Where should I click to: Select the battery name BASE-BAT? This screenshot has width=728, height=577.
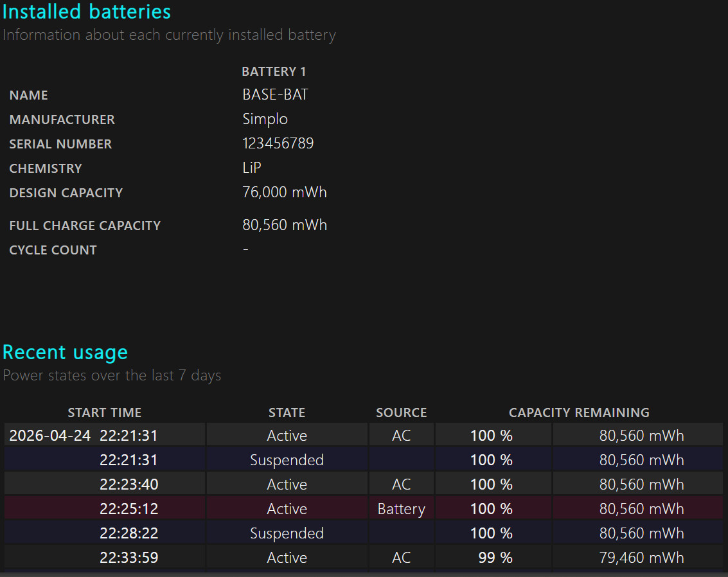(x=275, y=94)
